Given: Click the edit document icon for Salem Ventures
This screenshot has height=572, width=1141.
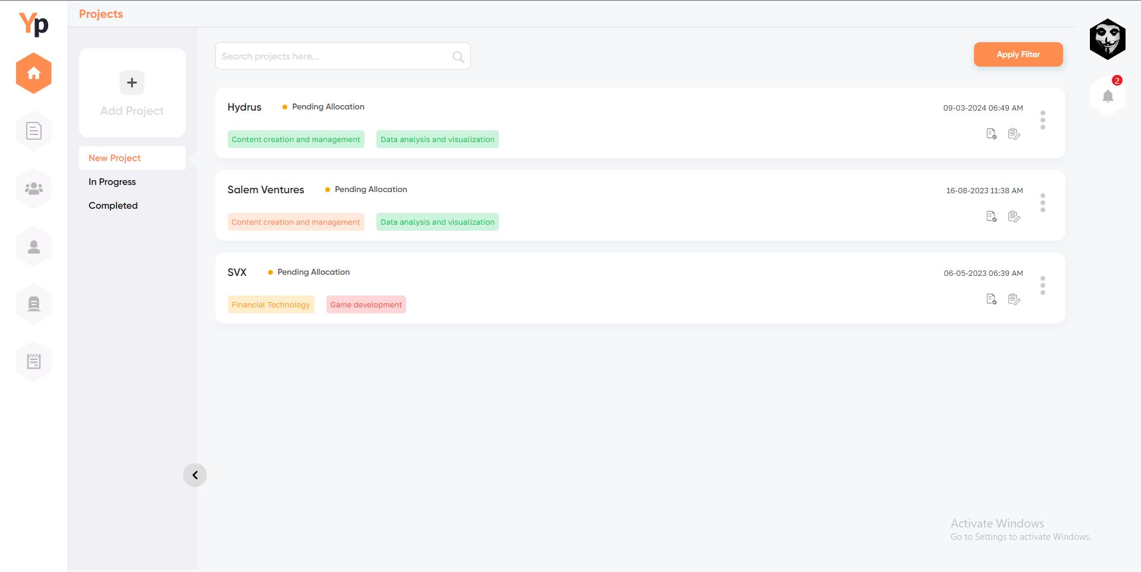Looking at the screenshot, I should point(1014,216).
